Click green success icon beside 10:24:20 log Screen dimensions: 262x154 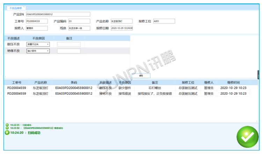coord(7,132)
